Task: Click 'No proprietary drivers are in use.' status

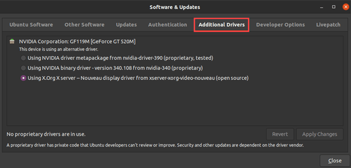Action: coord(46,135)
